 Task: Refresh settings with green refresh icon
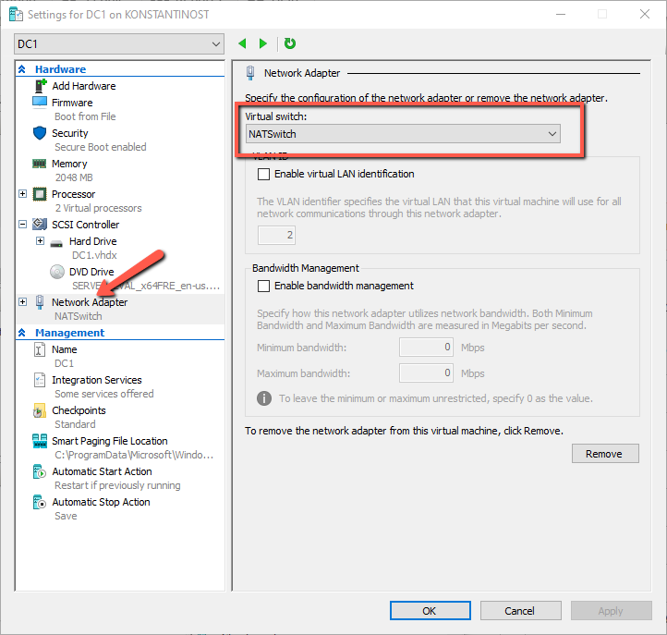click(290, 43)
